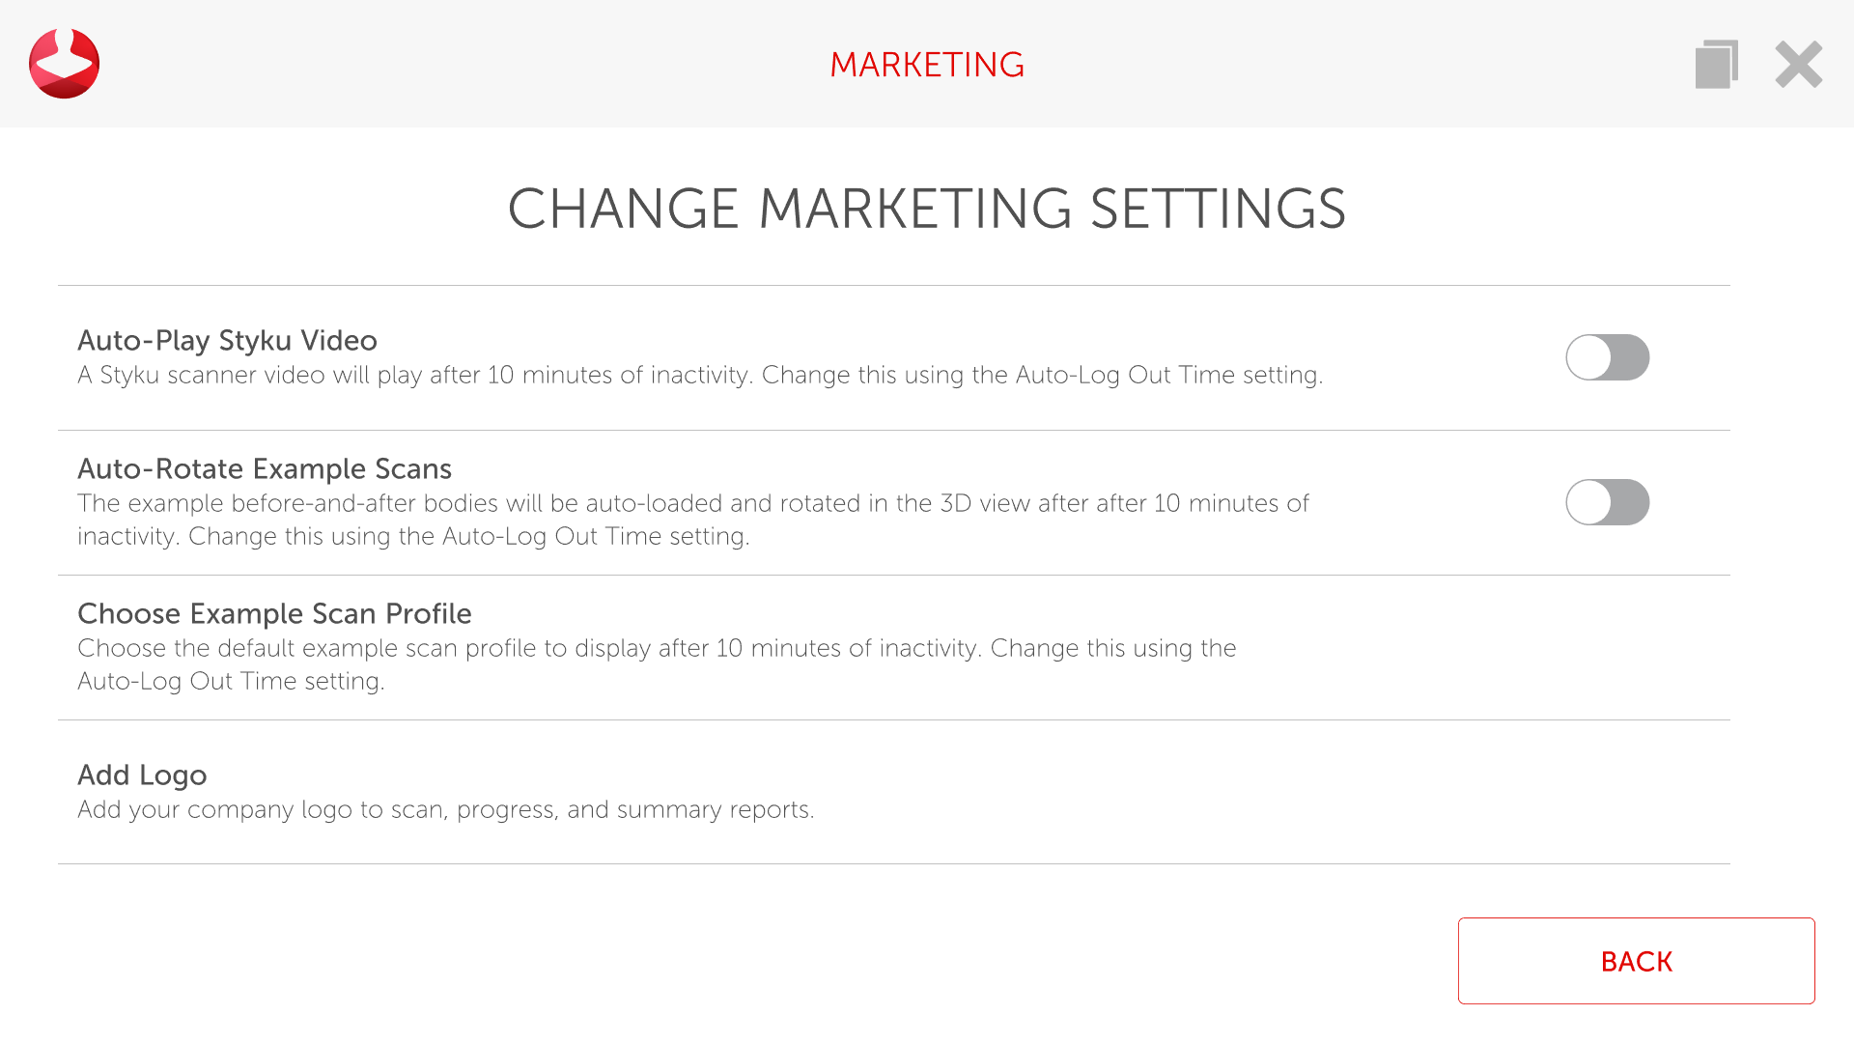Close the Marketing settings screen
The height and width of the screenshot is (1043, 1854).
(x=1798, y=65)
